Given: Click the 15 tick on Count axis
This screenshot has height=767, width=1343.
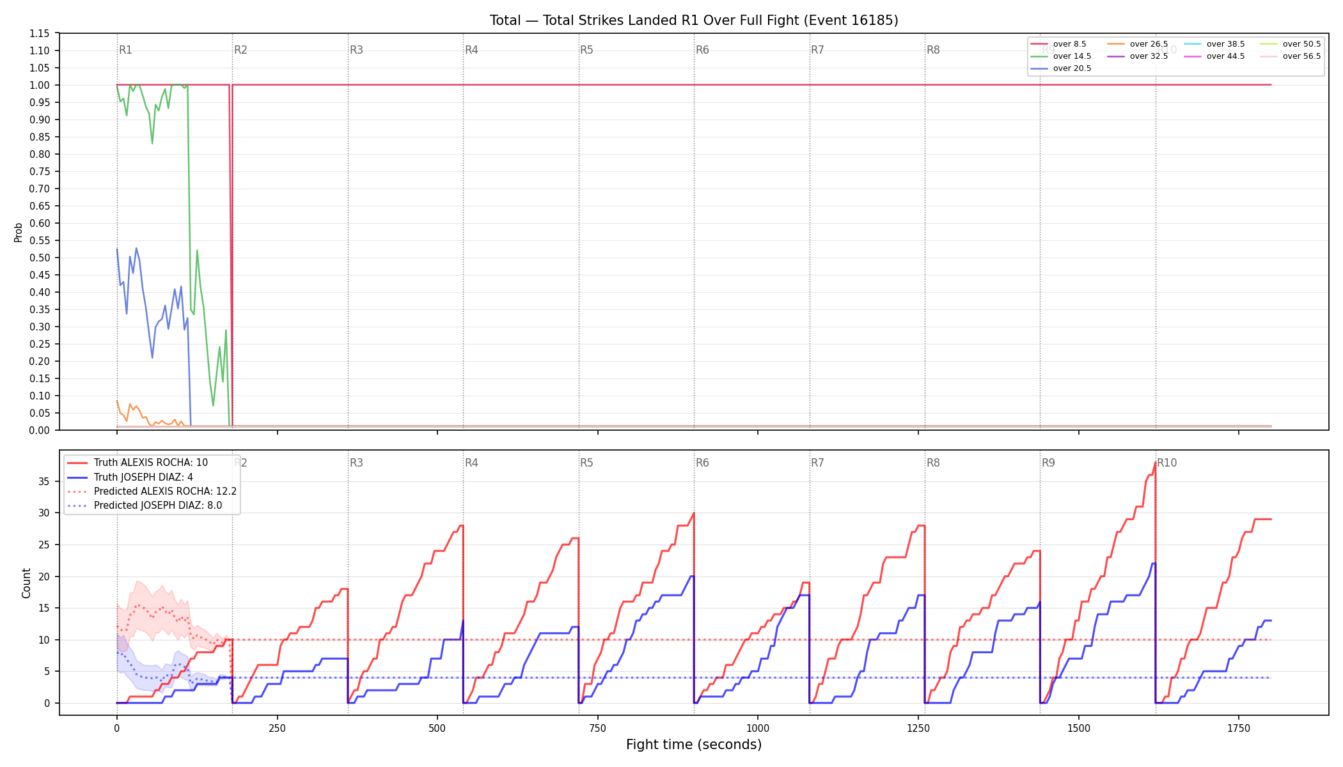Looking at the screenshot, I should point(44,608).
